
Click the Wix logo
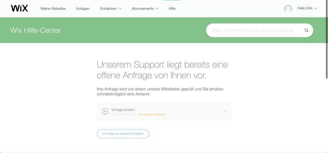pos(19,8)
